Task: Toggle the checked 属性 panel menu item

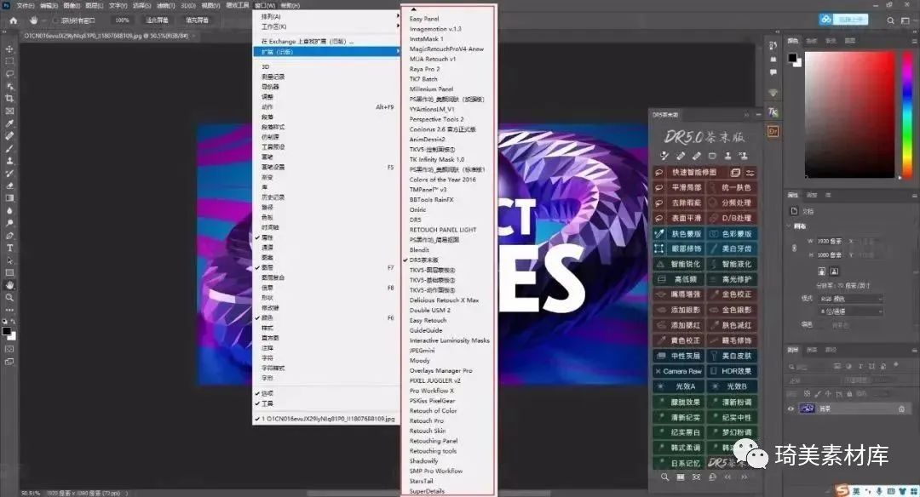Action: pyautogui.click(x=267, y=237)
